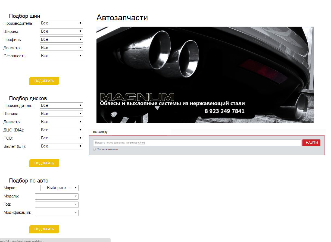The image size is (331, 242).
Task: Open ДЦО (DIA) dropdown
Action: [61, 130]
